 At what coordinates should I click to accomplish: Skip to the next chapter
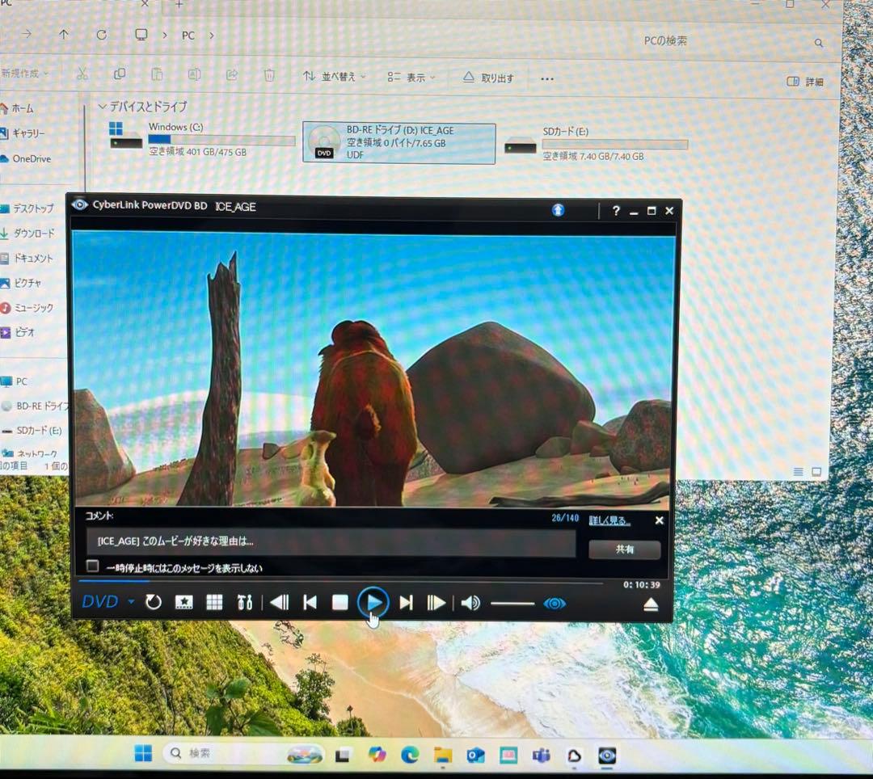tap(405, 602)
